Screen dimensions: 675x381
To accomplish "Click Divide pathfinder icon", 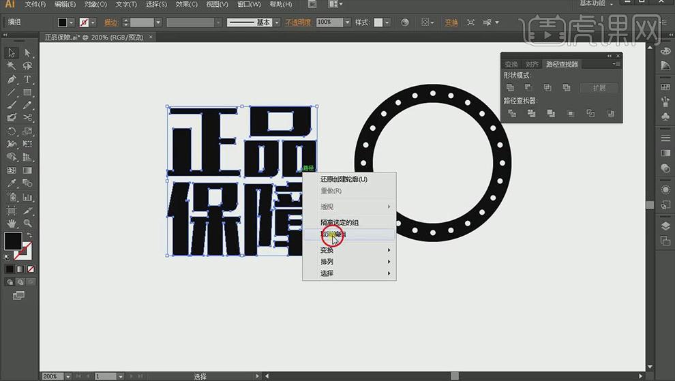I will pyautogui.click(x=512, y=113).
